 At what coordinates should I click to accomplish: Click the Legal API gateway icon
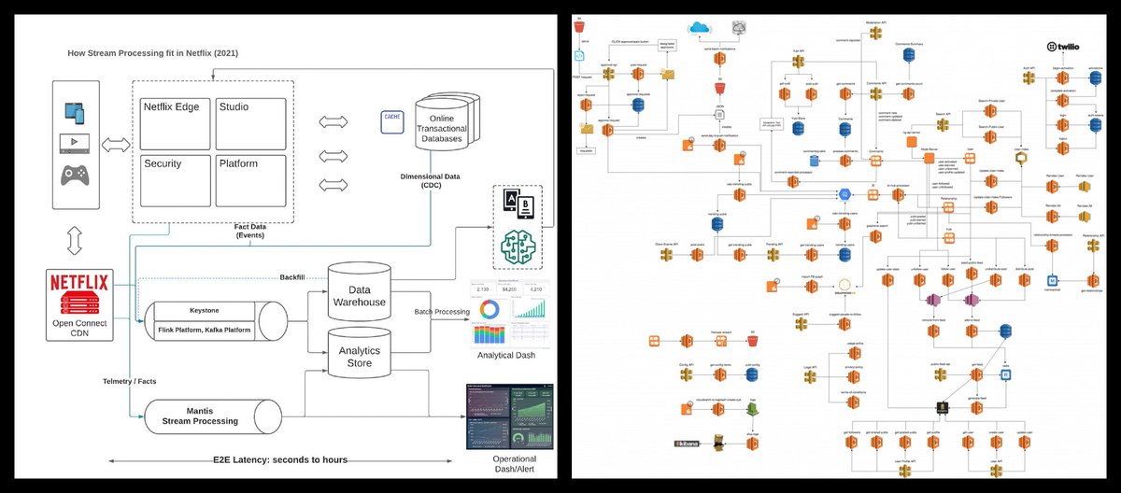coord(810,377)
